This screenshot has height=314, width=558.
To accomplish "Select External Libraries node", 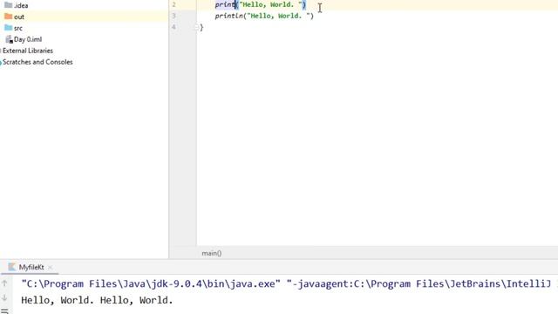I will 28,51.
